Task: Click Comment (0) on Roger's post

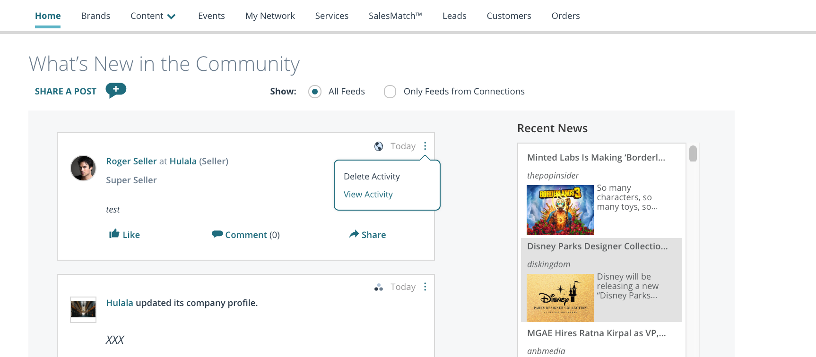Action: [x=252, y=235]
